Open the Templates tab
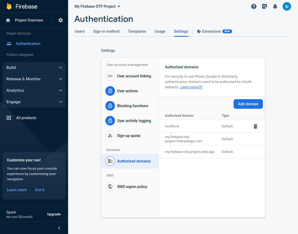Viewport: 298px width, 234px height. coord(137,31)
